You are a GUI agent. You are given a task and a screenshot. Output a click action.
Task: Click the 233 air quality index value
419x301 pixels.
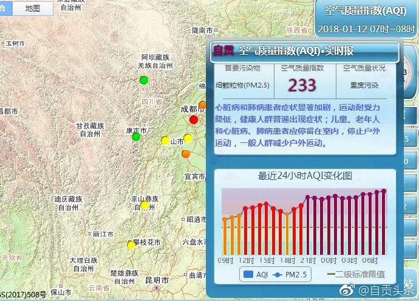pyautogui.click(x=302, y=85)
